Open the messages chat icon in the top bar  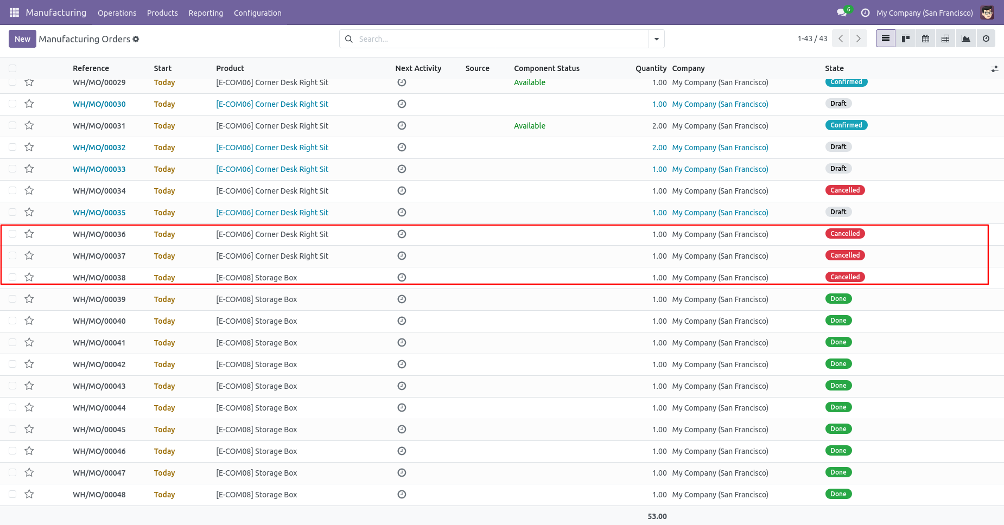point(842,12)
